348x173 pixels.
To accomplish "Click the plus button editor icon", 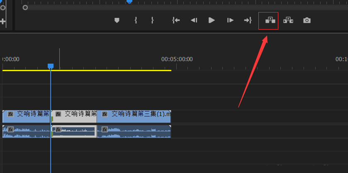I will tap(3, 21).
